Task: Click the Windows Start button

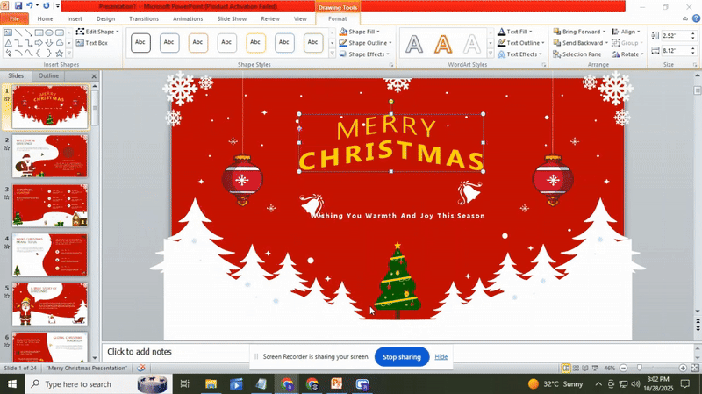Action: click(12, 384)
